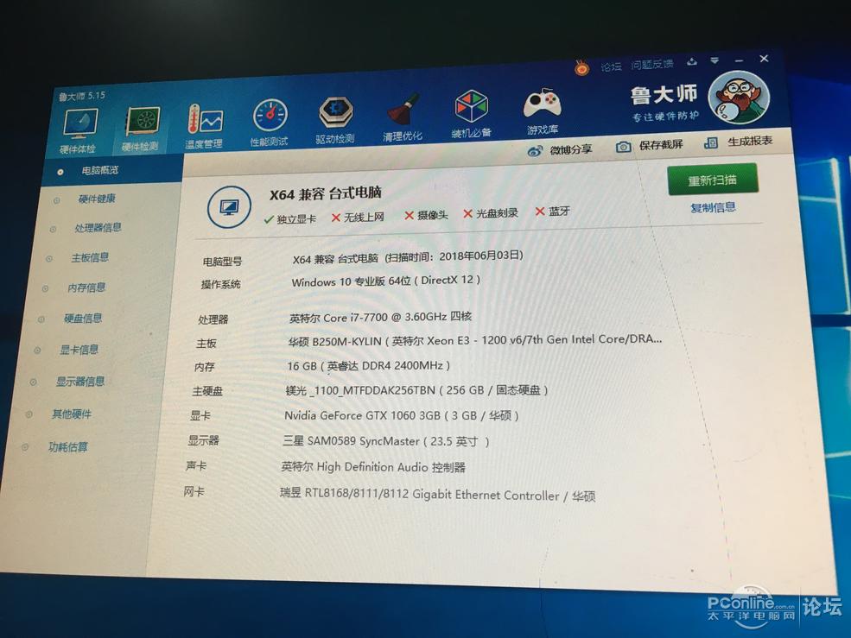
Task: Click the desktop computer icon beside X64 兼容 台式电脑
Action: (229, 206)
